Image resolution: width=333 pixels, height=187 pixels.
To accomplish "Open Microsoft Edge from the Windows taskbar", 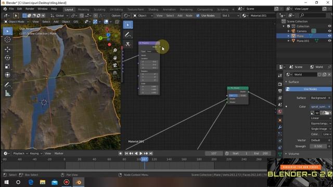I will [31, 182].
